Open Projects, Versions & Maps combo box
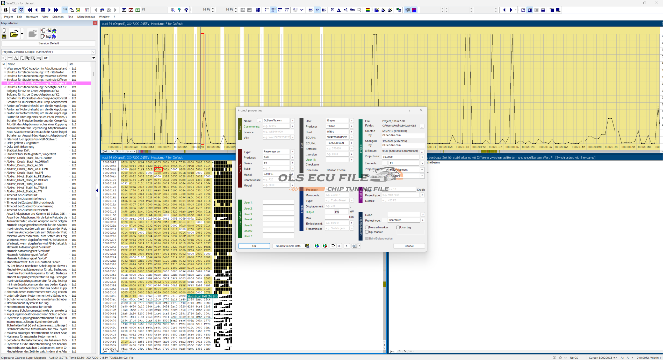The height and width of the screenshot is (360, 663). click(93, 52)
